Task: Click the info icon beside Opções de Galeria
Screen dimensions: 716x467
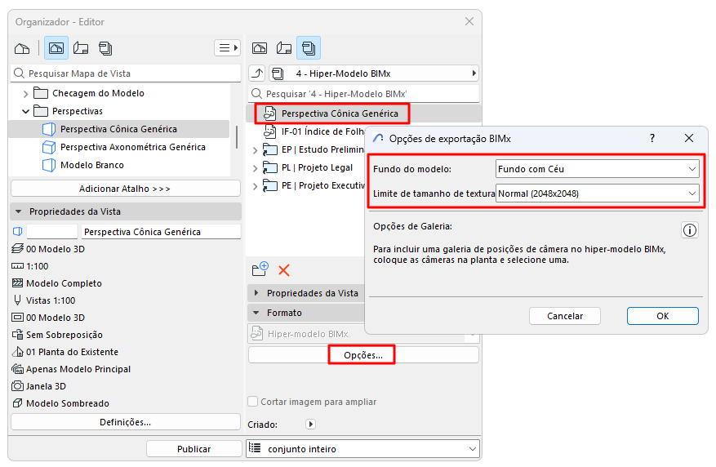Action: [x=690, y=230]
